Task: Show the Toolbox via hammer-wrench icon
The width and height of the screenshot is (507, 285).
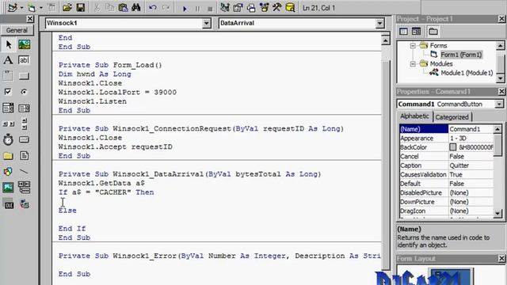Action: pos(276,7)
